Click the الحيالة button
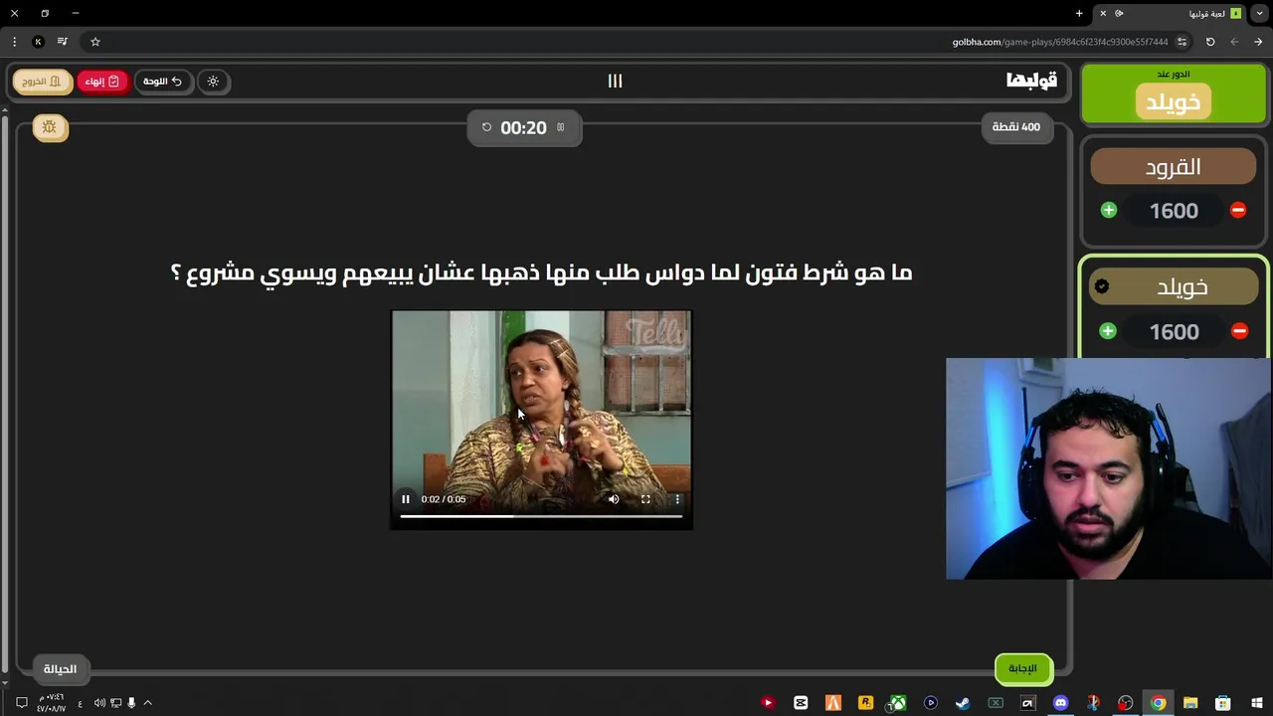 point(60,669)
